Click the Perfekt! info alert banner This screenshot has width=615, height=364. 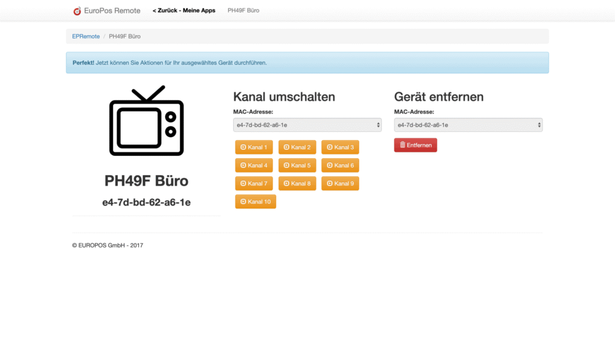pyautogui.click(x=307, y=63)
